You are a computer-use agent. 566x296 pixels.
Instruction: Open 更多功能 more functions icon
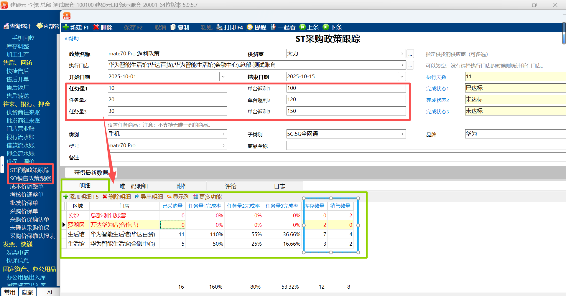point(195,197)
